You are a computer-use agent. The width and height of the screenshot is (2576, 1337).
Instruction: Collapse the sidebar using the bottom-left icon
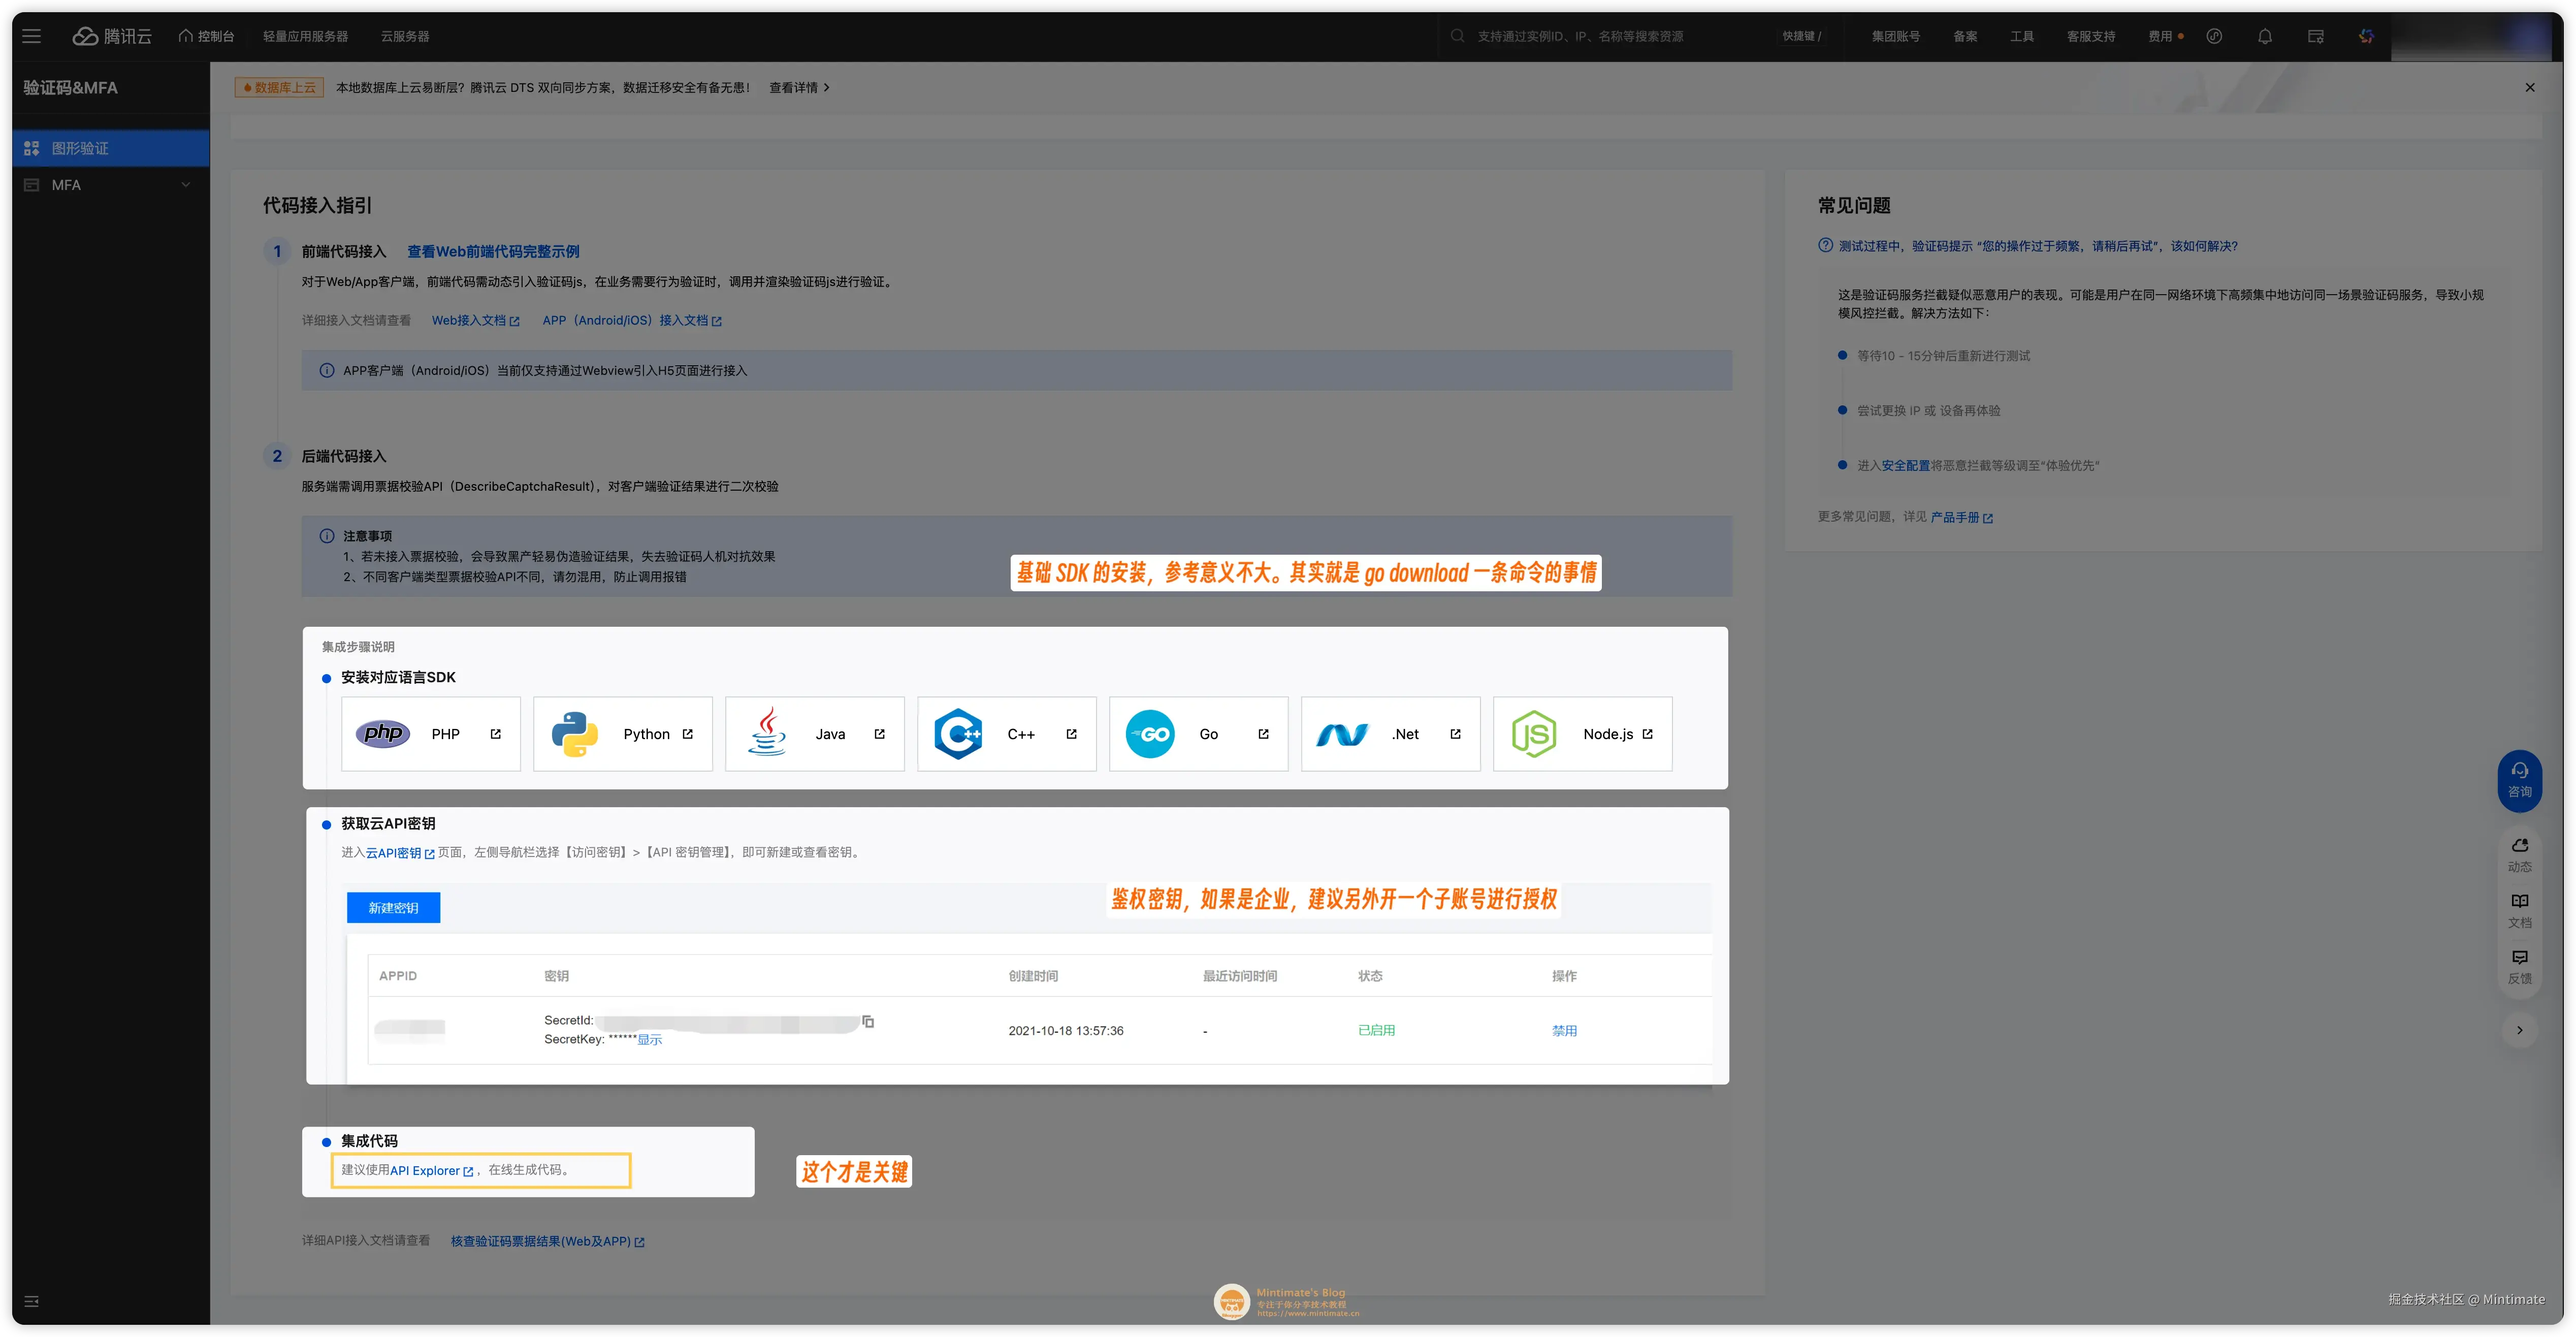(31, 1301)
